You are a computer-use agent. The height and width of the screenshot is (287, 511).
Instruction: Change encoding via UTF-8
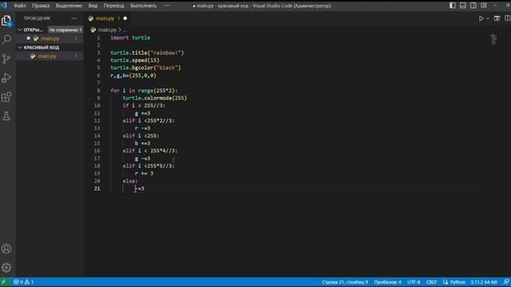pyautogui.click(x=414, y=282)
